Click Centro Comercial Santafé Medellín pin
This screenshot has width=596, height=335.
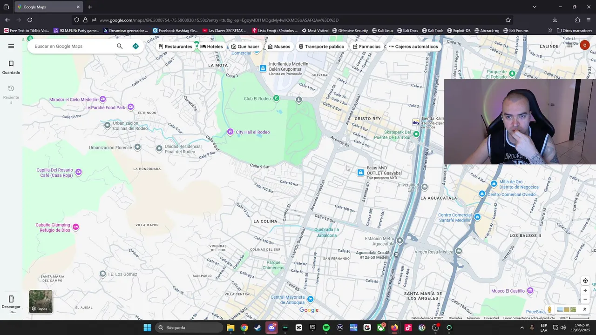point(477,217)
